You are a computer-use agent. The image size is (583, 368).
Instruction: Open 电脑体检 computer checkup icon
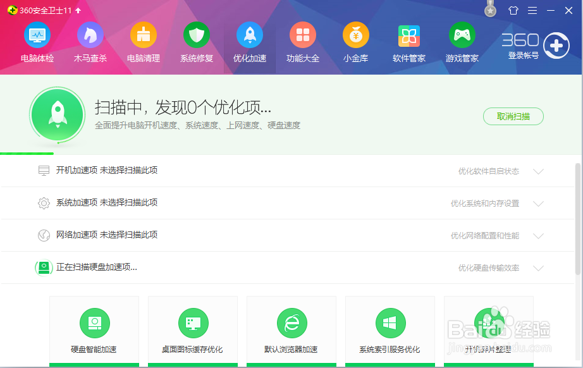(37, 35)
